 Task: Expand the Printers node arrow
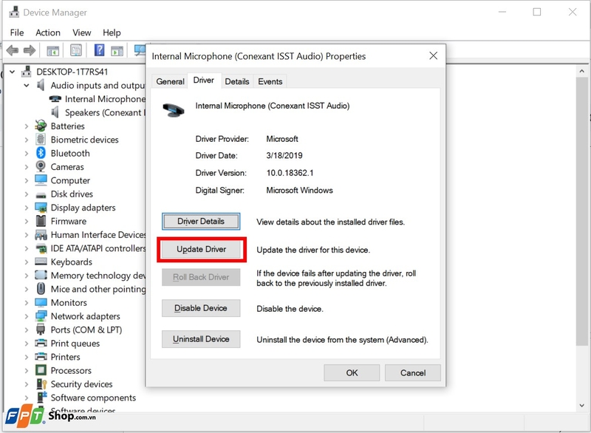(27, 357)
